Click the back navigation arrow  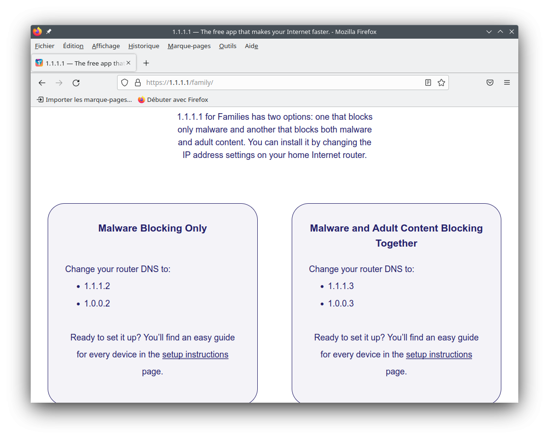point(42,83)
